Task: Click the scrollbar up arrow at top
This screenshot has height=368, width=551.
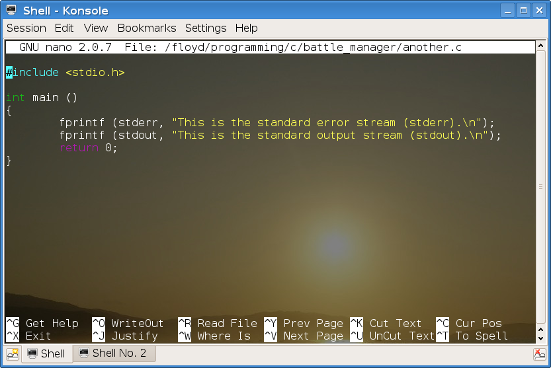Action: click(x=541, y=46)
